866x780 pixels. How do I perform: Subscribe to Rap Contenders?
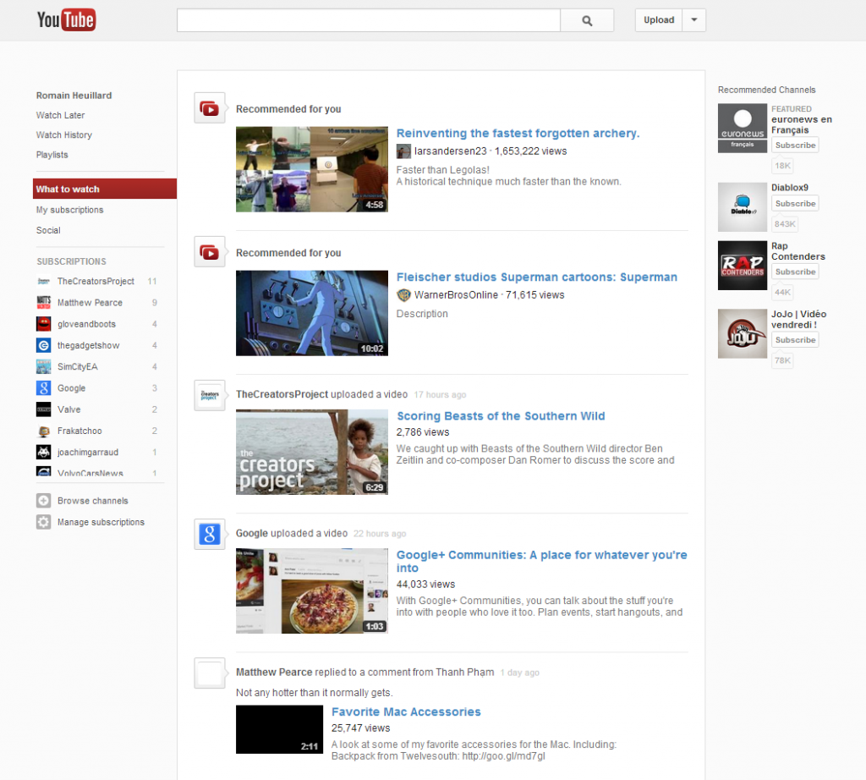[x=794, y=272]
